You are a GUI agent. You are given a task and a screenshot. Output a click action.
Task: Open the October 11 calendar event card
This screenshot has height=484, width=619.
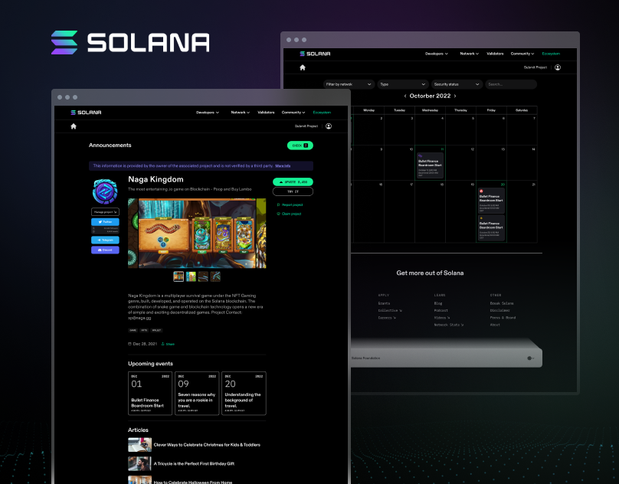[x=430, y=165]
